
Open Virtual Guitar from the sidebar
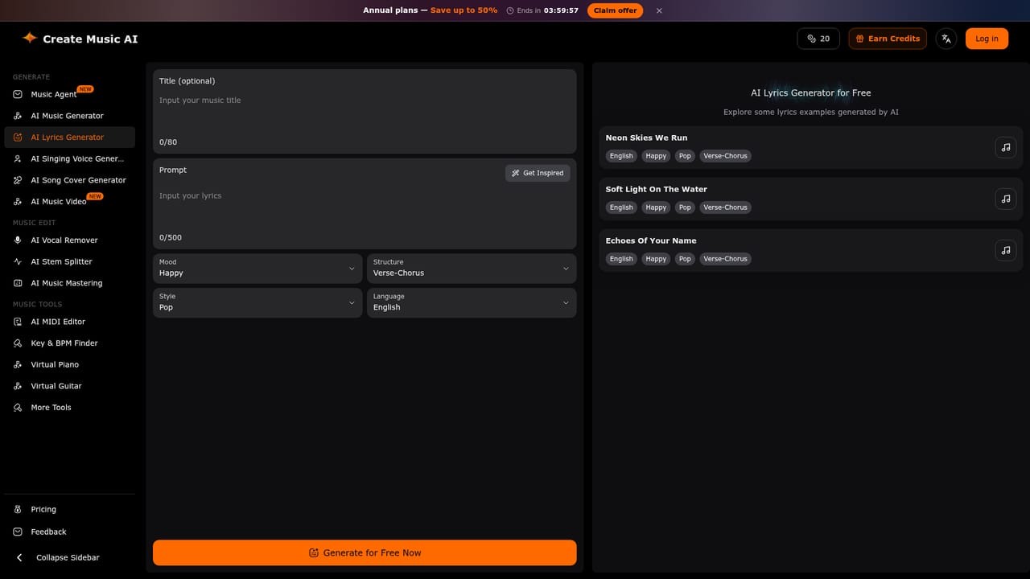[69, 386]
